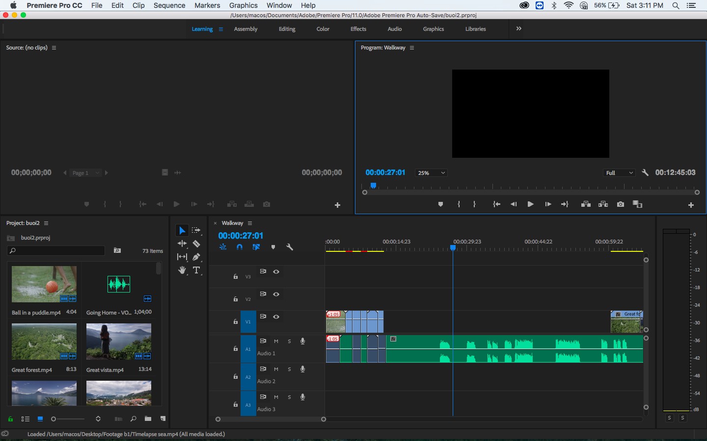Toggle track lock on A3
Screen dimensions: 707x441
coord(235,404)
